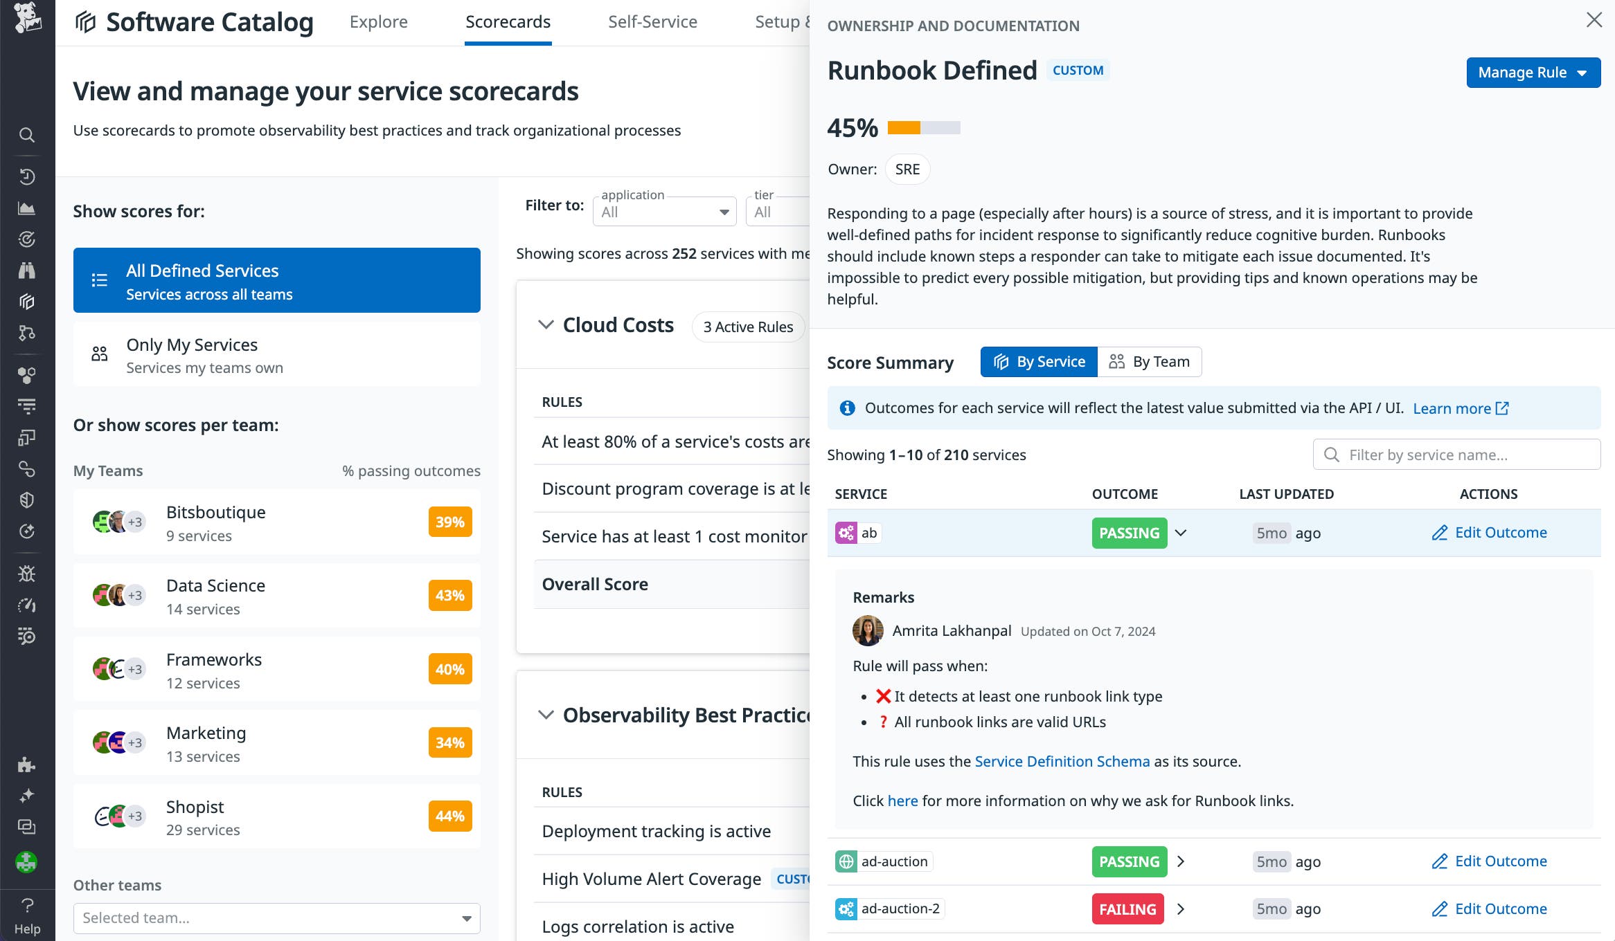Click the search magnifier icon in sidebar
Image resolution: width=1615 pixels, height=941 pixels.
(x=26, y=135)
